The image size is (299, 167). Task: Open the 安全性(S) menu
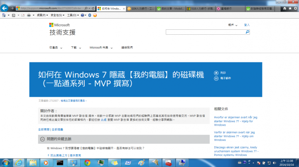click(x=57, y=15)
